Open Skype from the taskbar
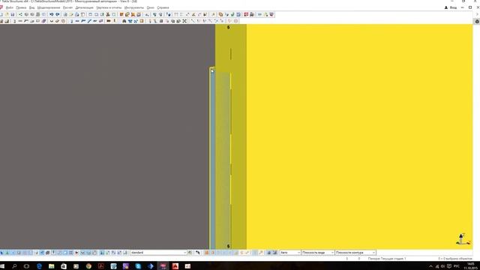Viewport: 480px width, 270px height. (138, 266)
